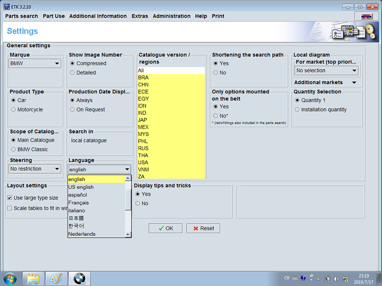Viewport: 382px width, 286px height.
Task: Open Additional Information menu
Action: pos(98,16)
